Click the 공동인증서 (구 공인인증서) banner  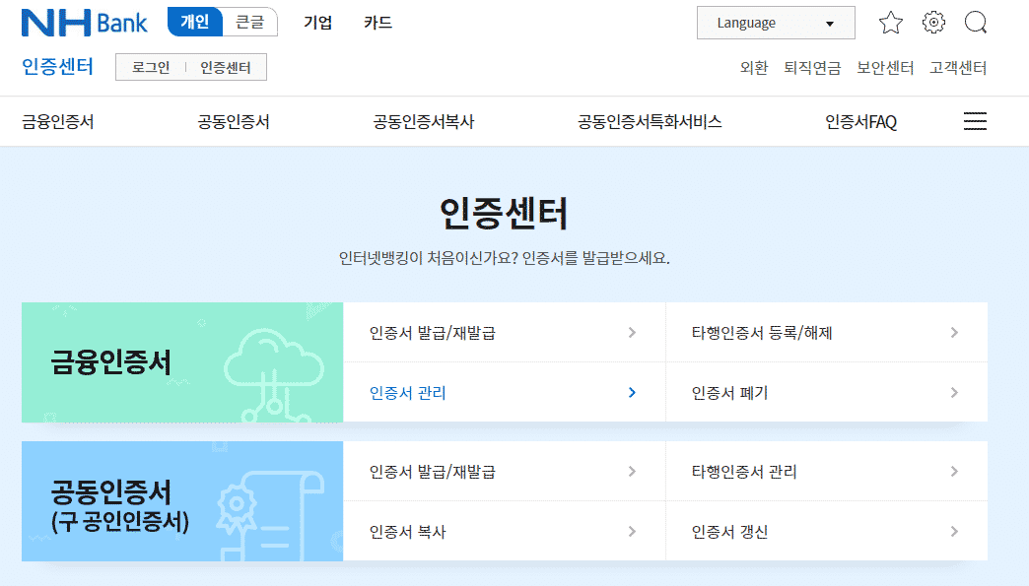(x=182, y=501)
